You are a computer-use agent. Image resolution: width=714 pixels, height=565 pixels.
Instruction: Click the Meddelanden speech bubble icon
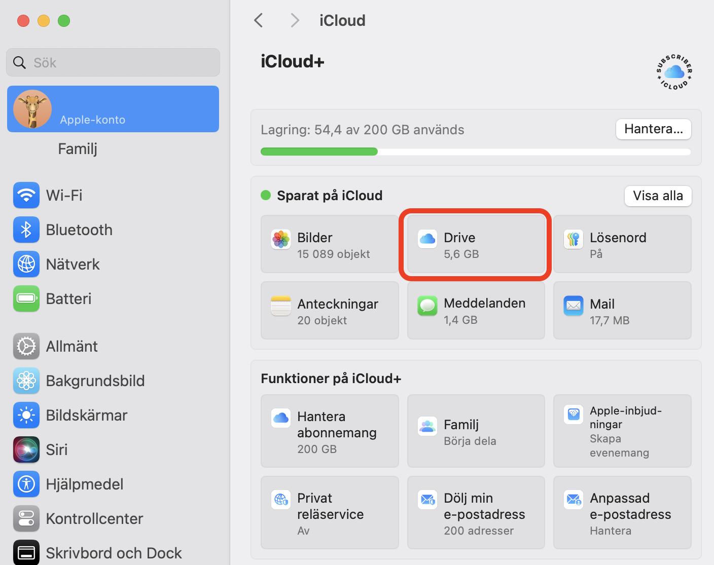pos(427,306)
